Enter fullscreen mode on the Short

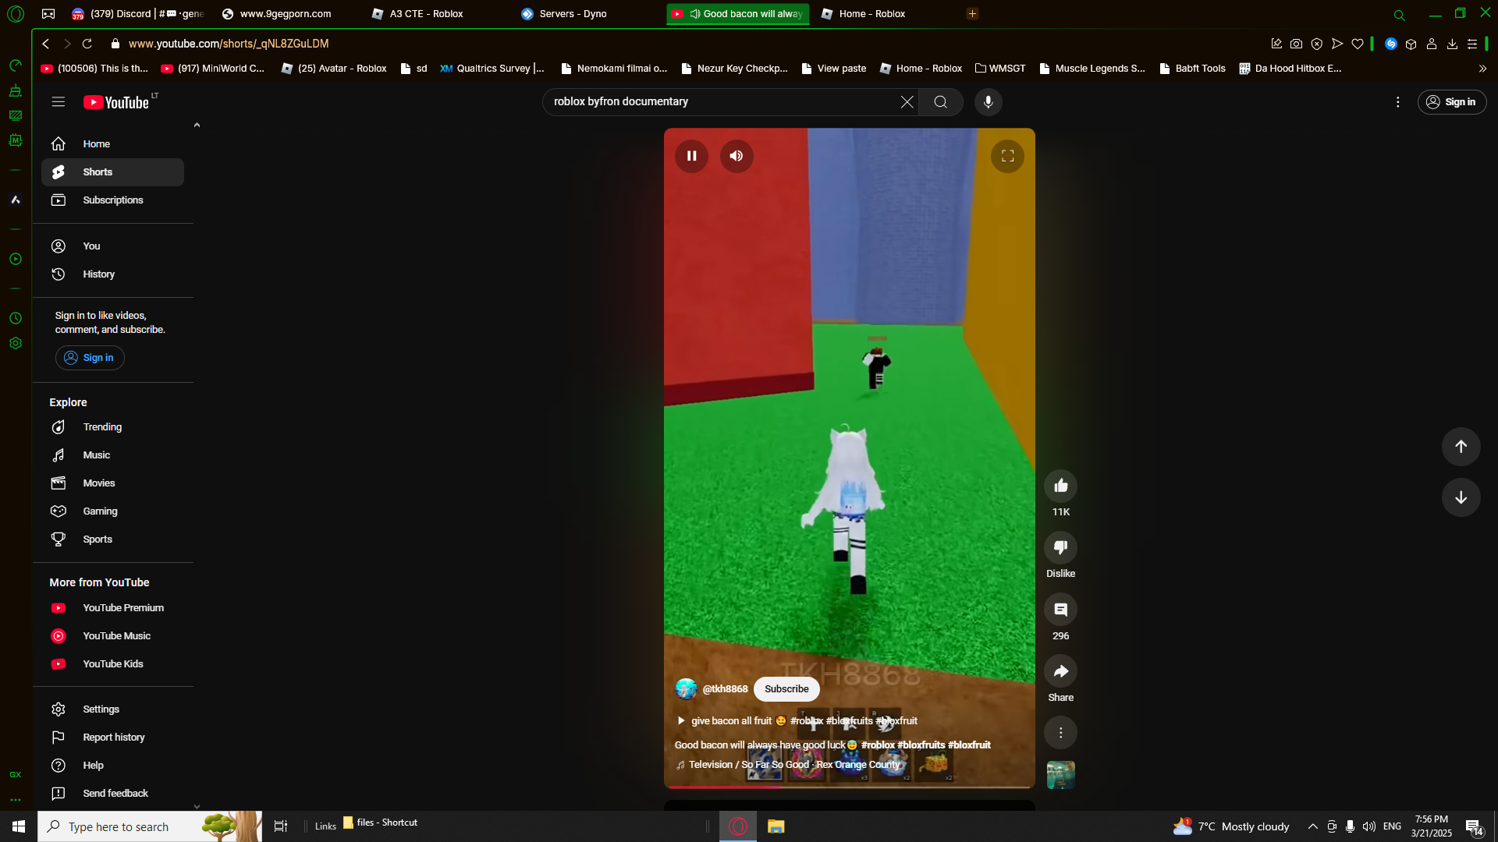(x=1007, y=156)
